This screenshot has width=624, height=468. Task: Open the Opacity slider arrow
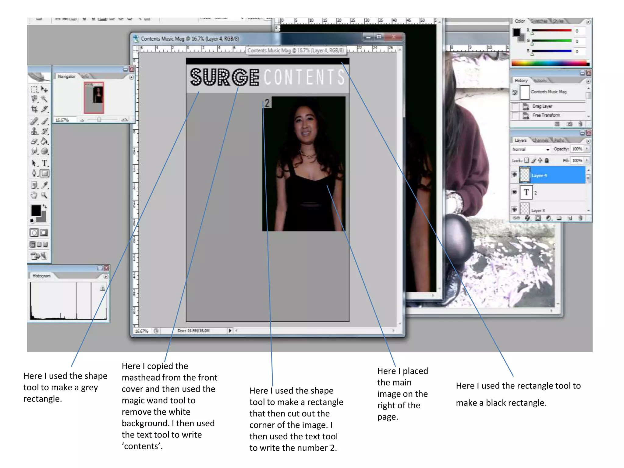(587, 149)
